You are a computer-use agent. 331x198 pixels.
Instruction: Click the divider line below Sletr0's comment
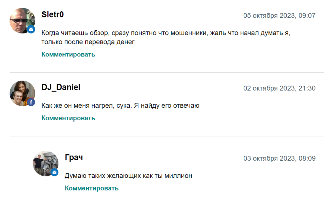pyautogui.click(x=167, y=73)
